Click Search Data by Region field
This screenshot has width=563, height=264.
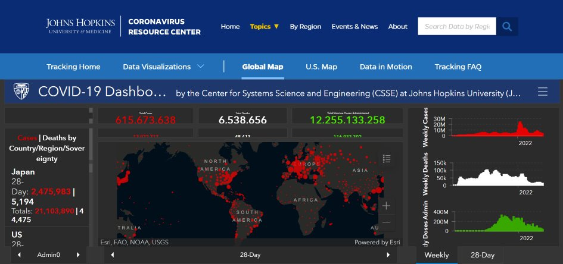[x=457, y=26]
